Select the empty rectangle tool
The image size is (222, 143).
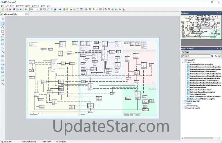[3, 31]
